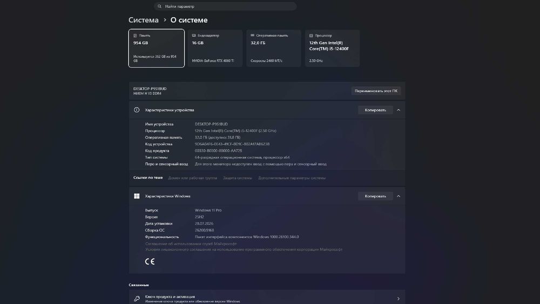This screenshot has height=304, width=540.
Task: Click 'Переименовать этот ПК' button
Action: coord(376,91)
